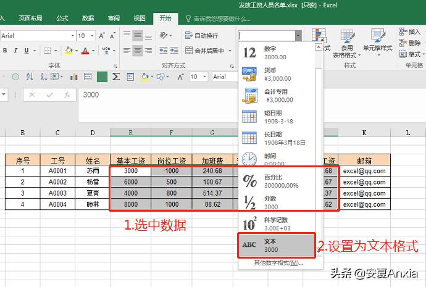Click the tell me search box

point(218,19)
